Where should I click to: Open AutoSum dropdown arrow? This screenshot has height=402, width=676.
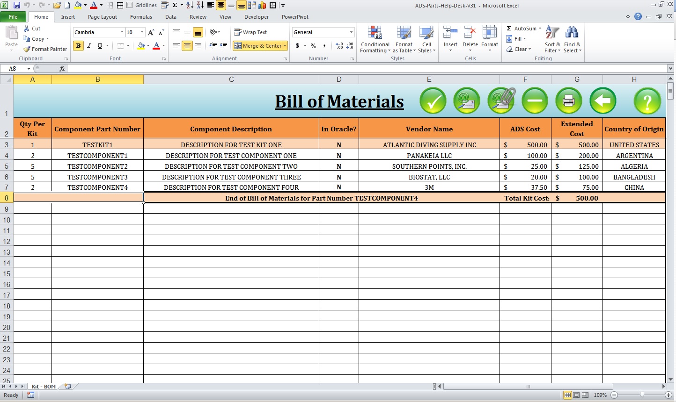(540, 29)
